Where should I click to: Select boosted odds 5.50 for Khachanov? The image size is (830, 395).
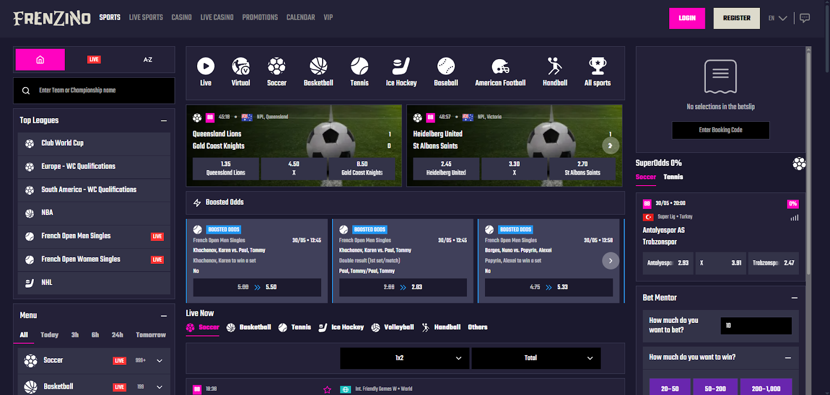tap(257, 288)
